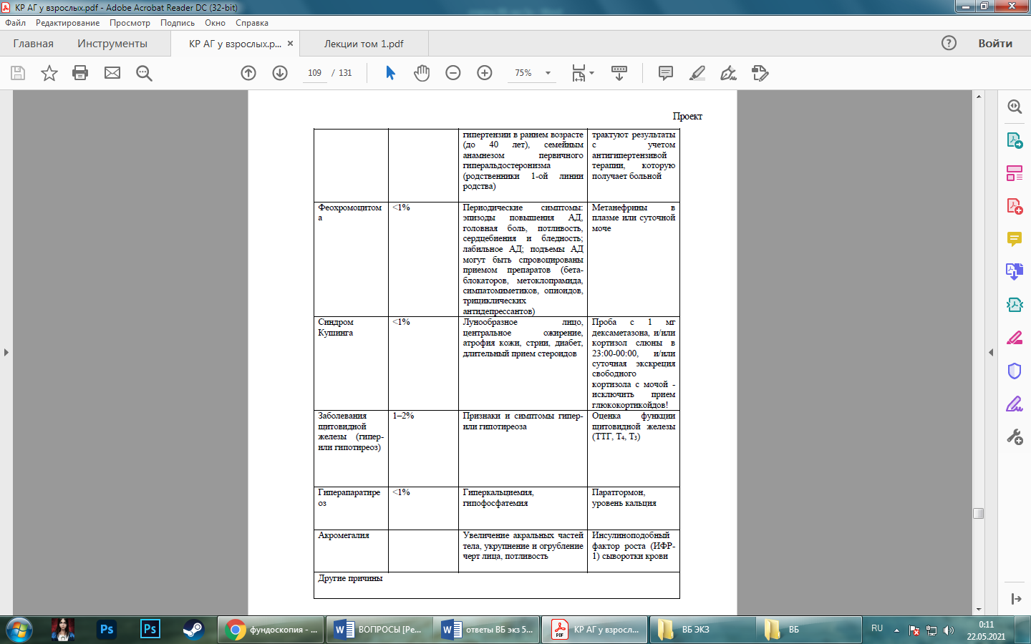The height and width of the screenshot is (644, 1031).
Task: Click the RU language indicator
Action: coord(877,628)
